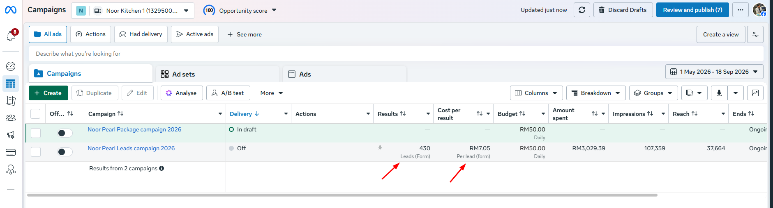Click the Edit button
Image resolution: width=773 pixels, height=208 pixels.
[x=138, y=93]
